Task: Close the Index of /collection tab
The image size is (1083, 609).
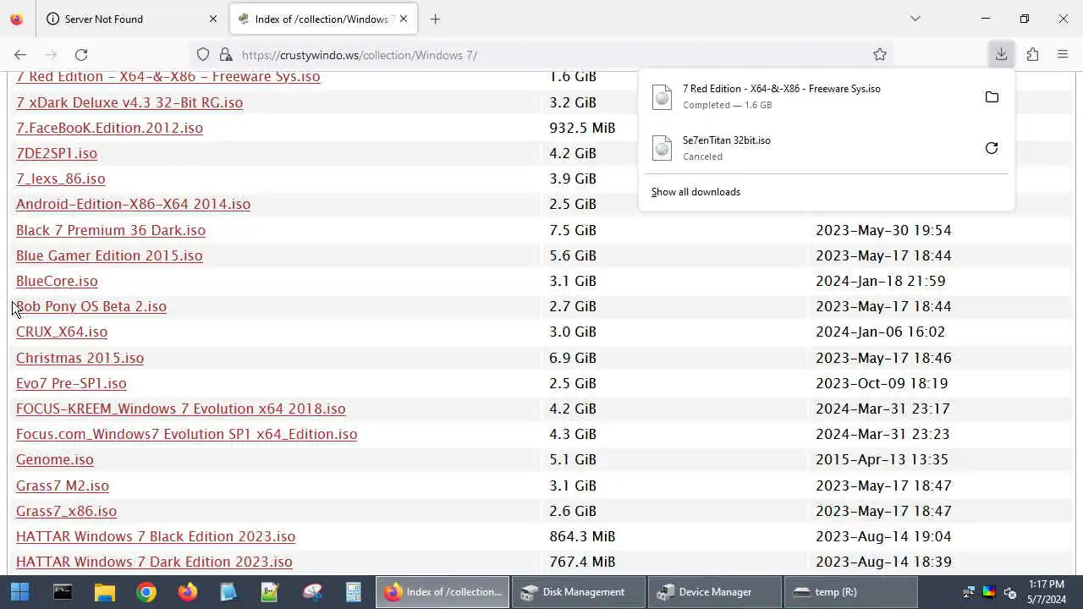Action: [404, 19]
